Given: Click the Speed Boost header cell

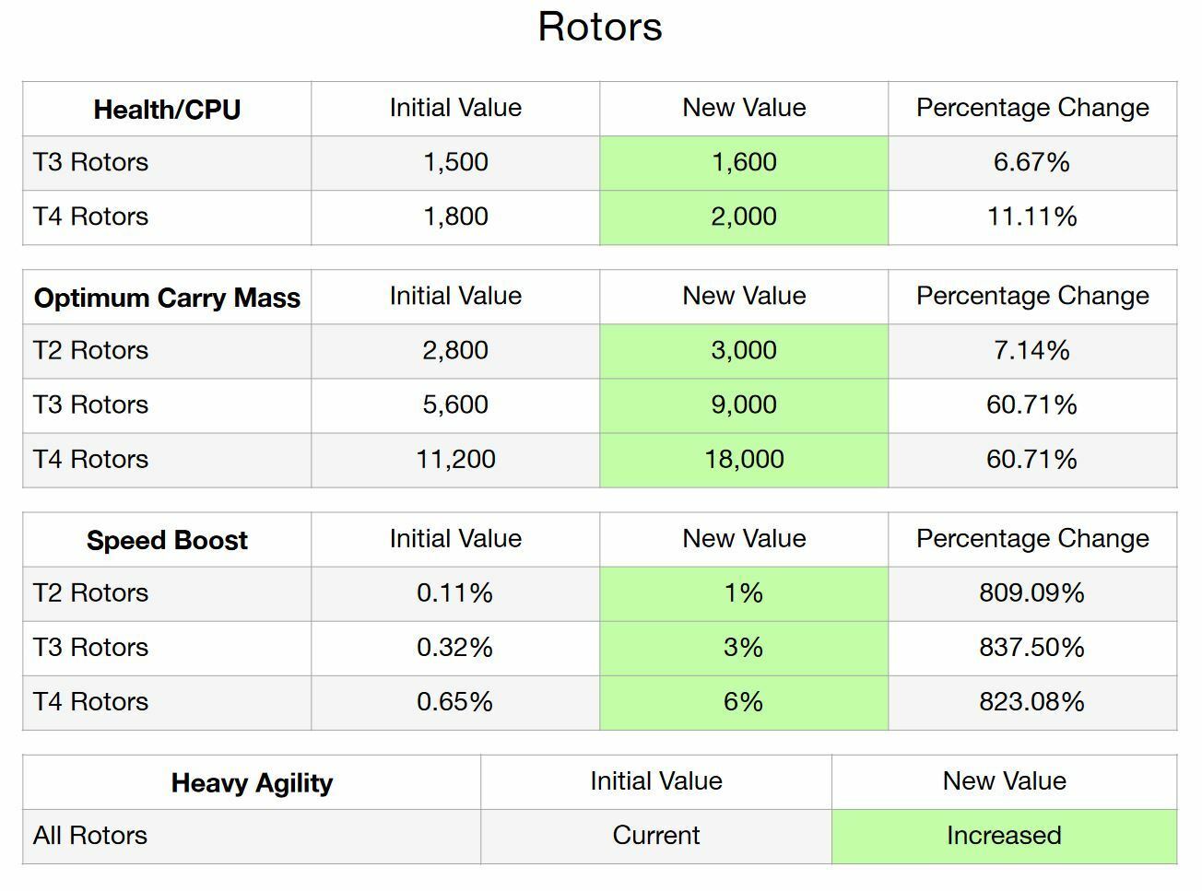Looking at the screenshot, I should (x=167, y=540).
